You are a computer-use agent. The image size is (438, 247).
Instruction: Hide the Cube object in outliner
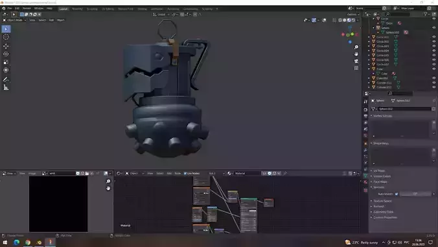pyautogui.click(x=434, y=69)
